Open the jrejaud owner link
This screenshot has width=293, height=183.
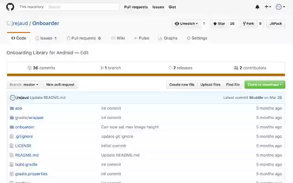point(20,23)
